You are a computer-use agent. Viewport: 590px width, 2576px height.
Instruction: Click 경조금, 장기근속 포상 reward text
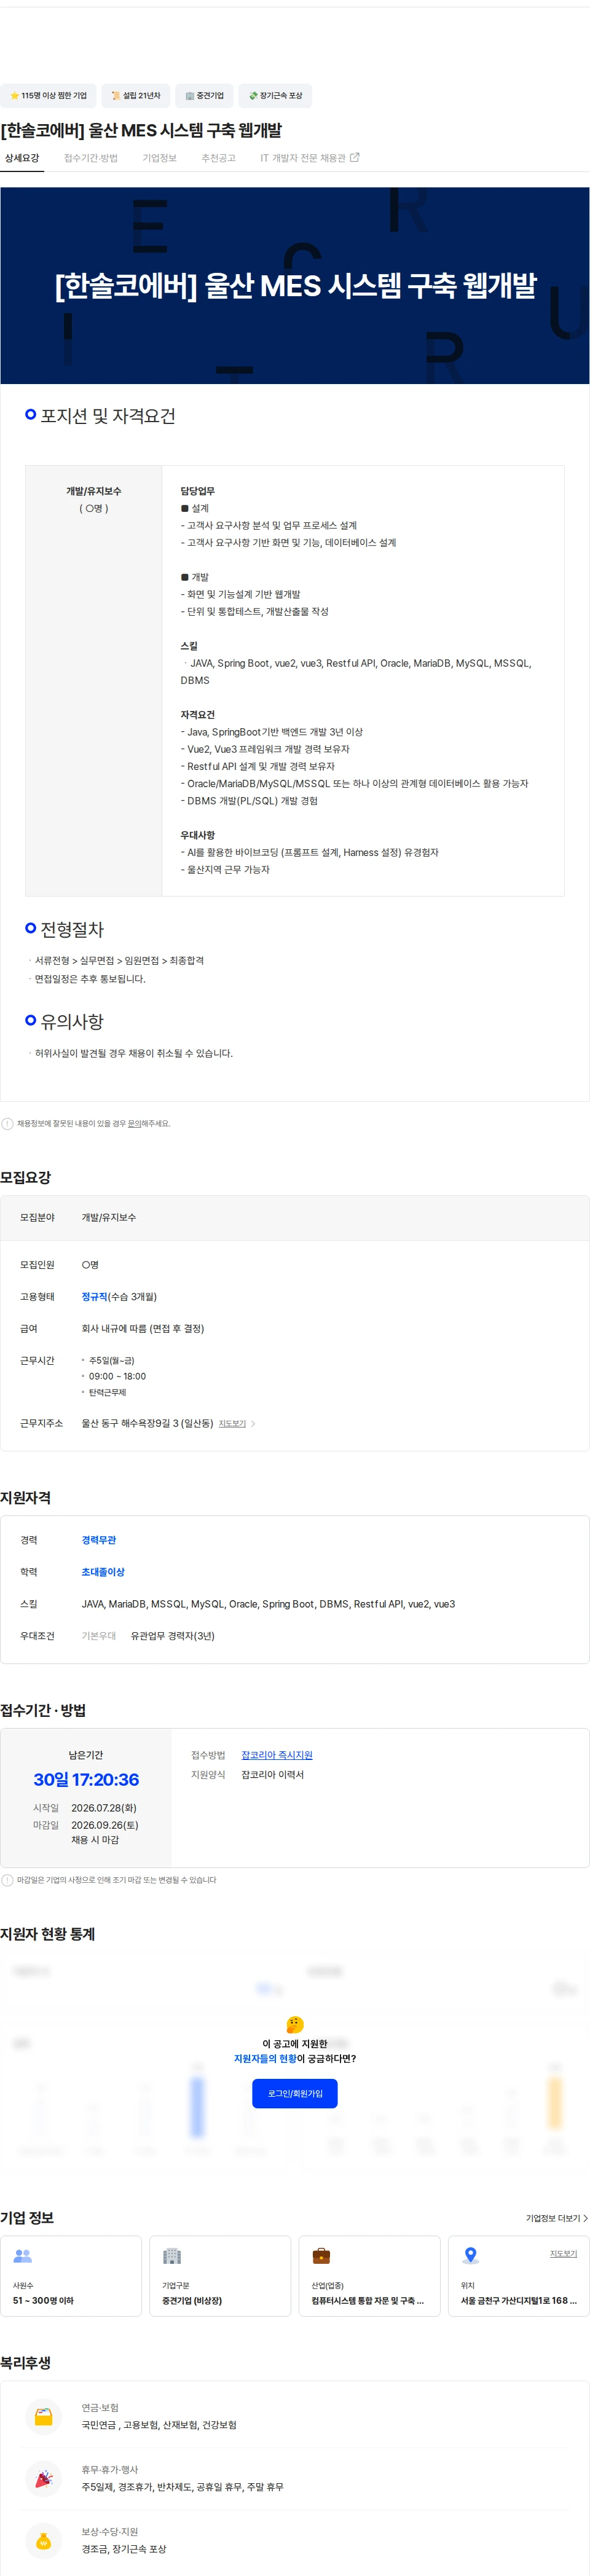pos(124,2549)
